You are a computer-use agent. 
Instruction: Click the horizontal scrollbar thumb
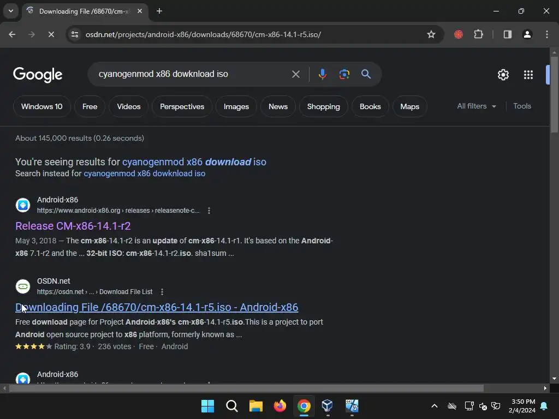coord(246,388)
